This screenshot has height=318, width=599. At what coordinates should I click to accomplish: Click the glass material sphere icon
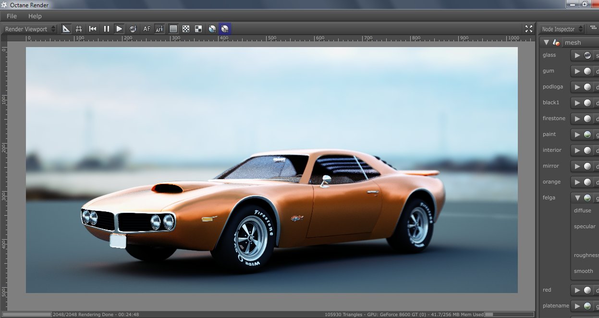(x=587, y=55)
